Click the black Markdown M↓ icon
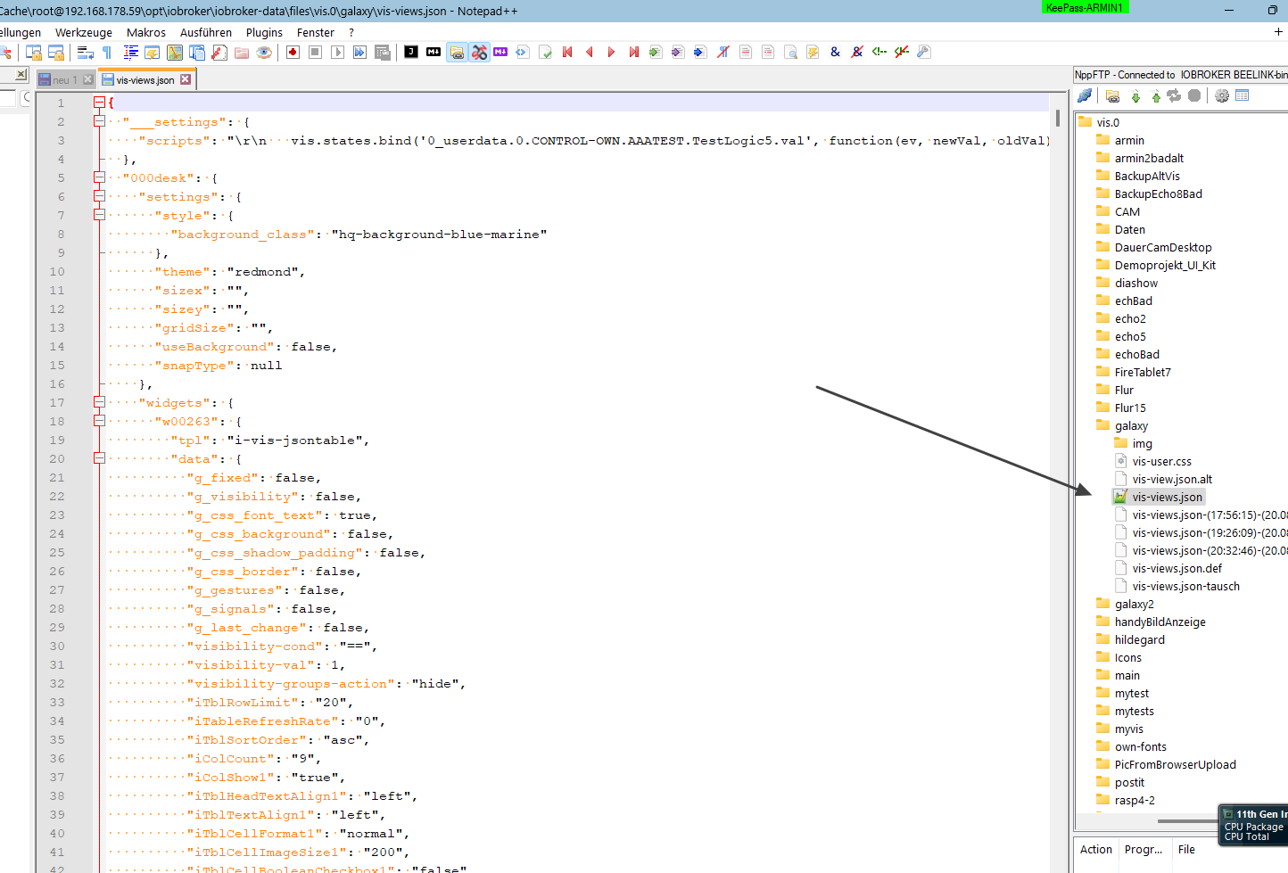This screenshot has width=1288, height=873. point(433,52)
